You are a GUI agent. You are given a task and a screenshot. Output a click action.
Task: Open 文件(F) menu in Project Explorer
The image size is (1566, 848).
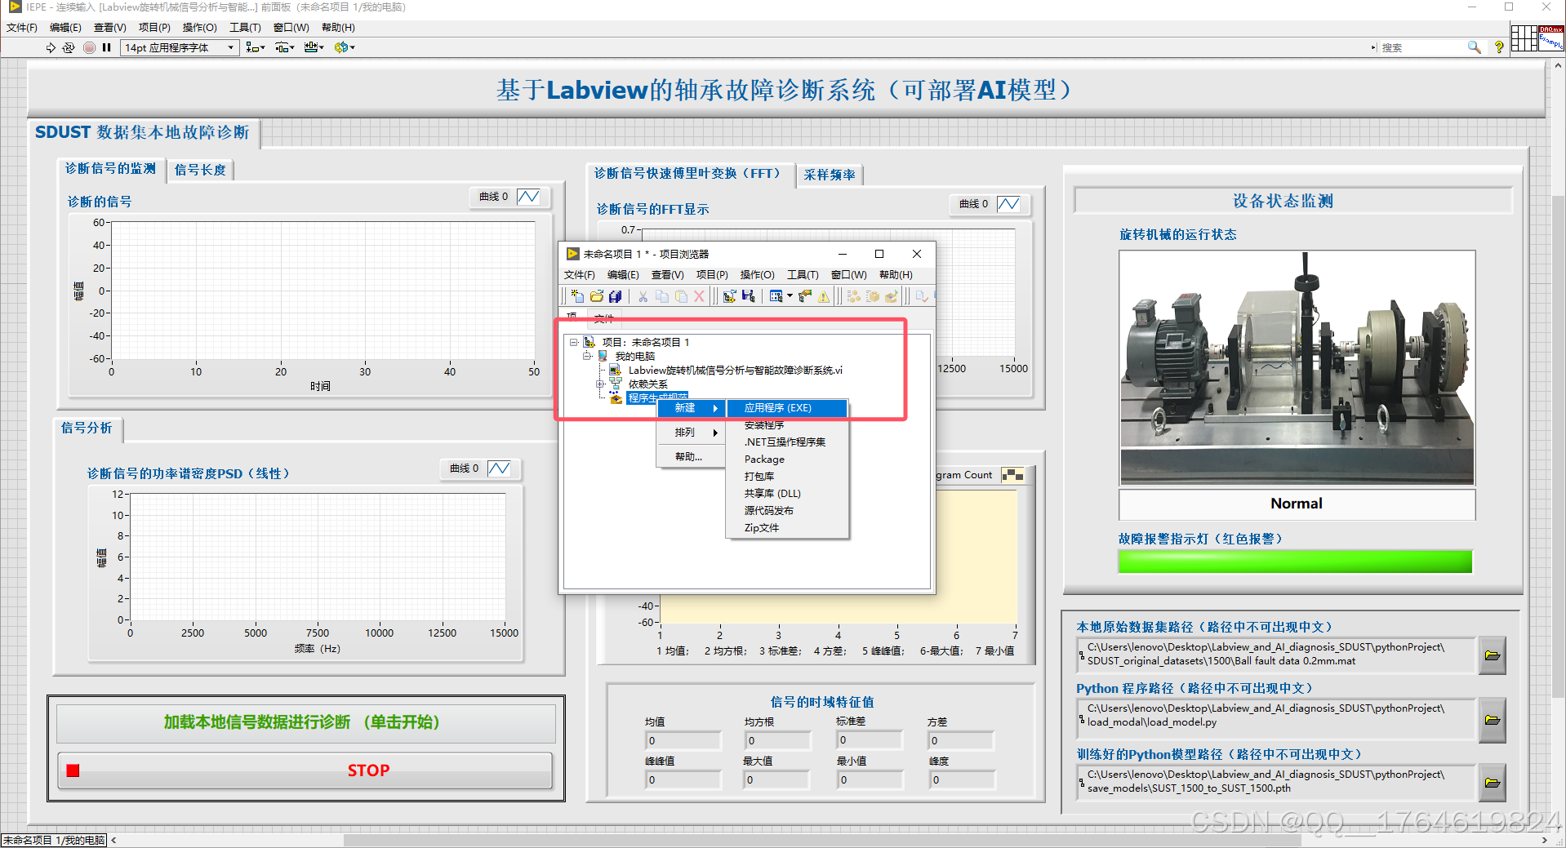pyautogui.click(x=580, y=275)
